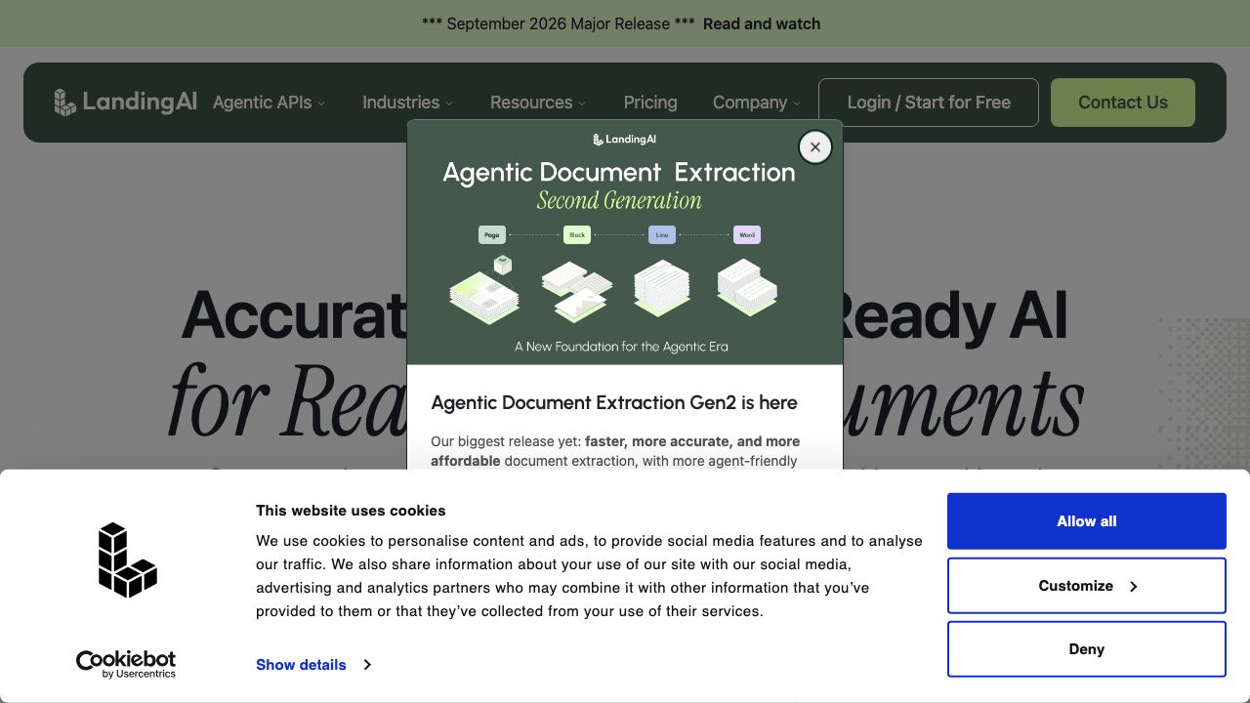Expand the Agentic APIs menu
Screen dimensions: 1250x703
tap(270, 103)
